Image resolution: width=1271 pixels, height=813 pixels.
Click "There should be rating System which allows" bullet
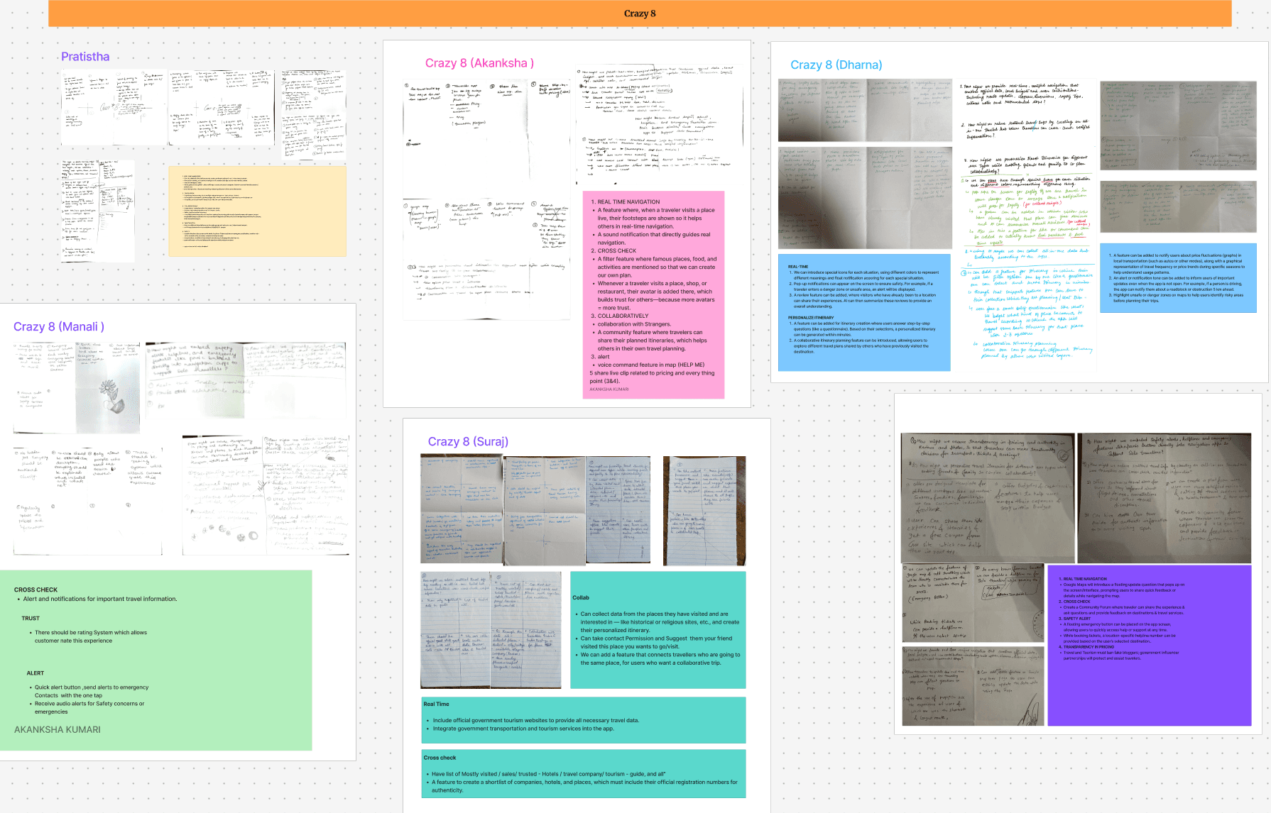point(90,632)
